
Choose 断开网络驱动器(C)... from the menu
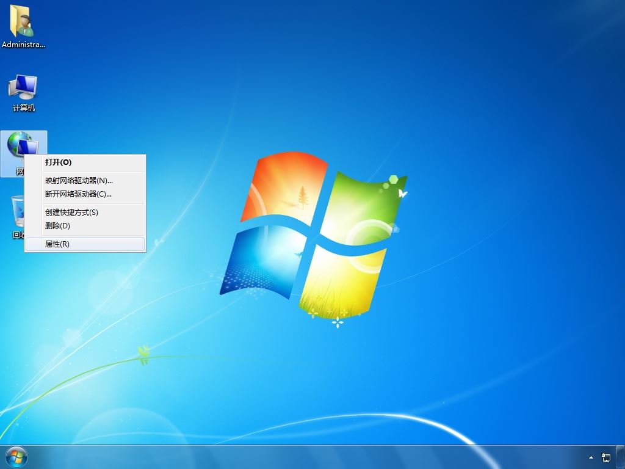[85, 194]
